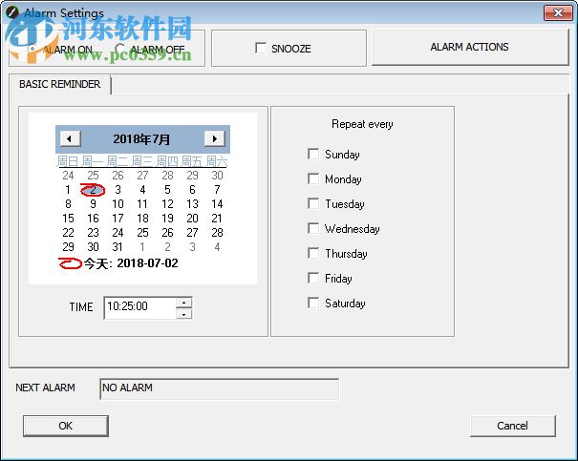Close the Alarm Settings window
The image size is (578, 461).
[558, 13]
